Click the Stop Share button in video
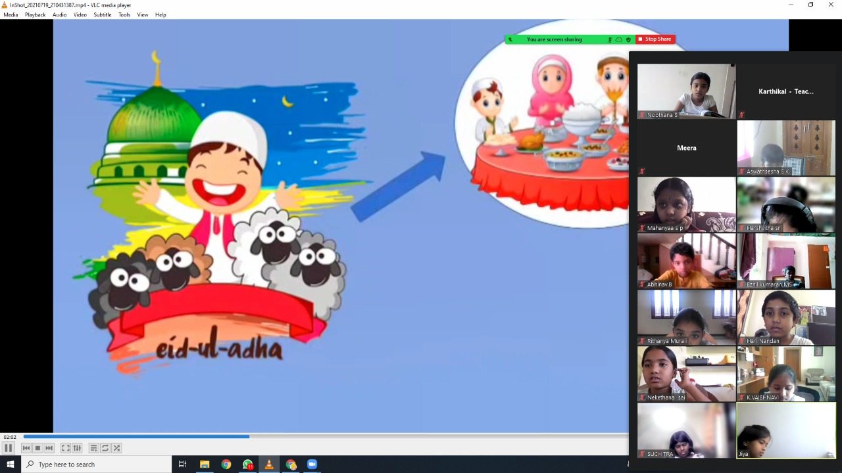 pos(655,39)
